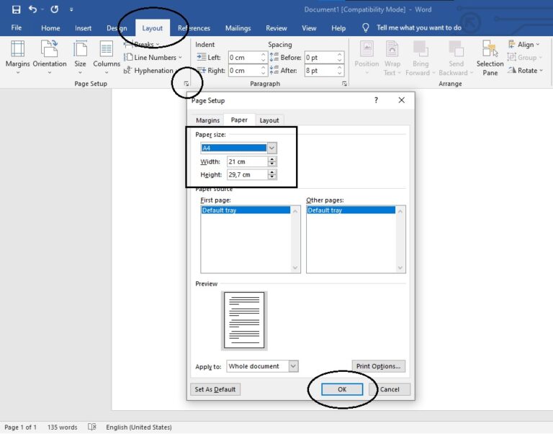Switch to the Margins tab in dialog

(208, 120)
